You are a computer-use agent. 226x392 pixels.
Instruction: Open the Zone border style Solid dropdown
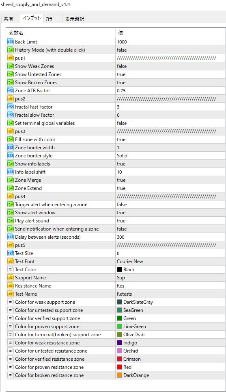[170, 155]
